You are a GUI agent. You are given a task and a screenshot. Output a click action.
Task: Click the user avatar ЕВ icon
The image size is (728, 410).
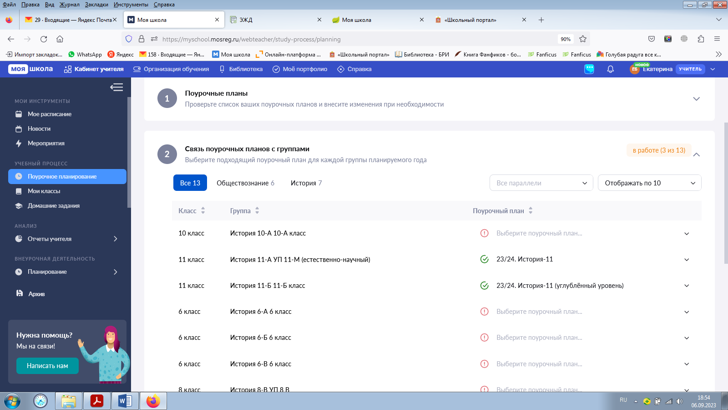coord(635,69)
